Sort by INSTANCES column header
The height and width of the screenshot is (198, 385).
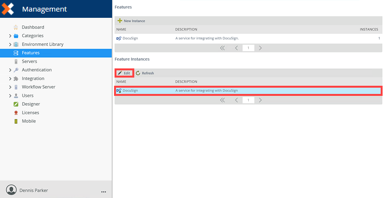pyautogui.click(x=369, y=29)
